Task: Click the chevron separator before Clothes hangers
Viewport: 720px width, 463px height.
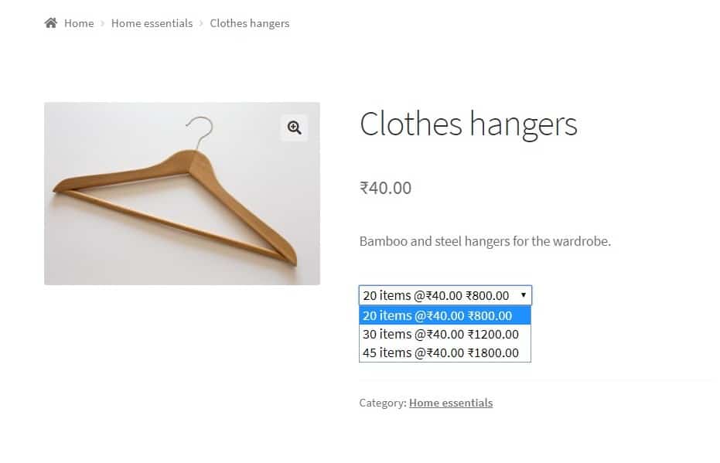Action: tap(201, 24)
